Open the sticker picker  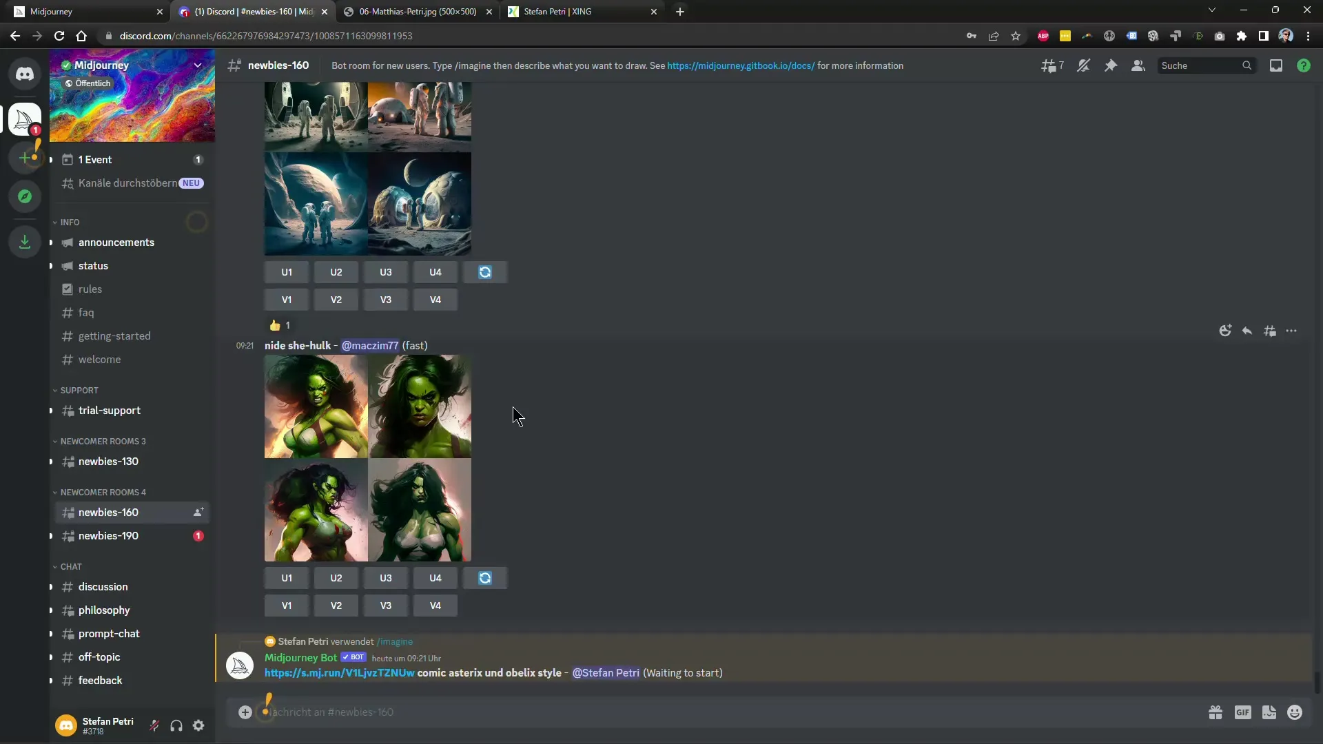1269,712
